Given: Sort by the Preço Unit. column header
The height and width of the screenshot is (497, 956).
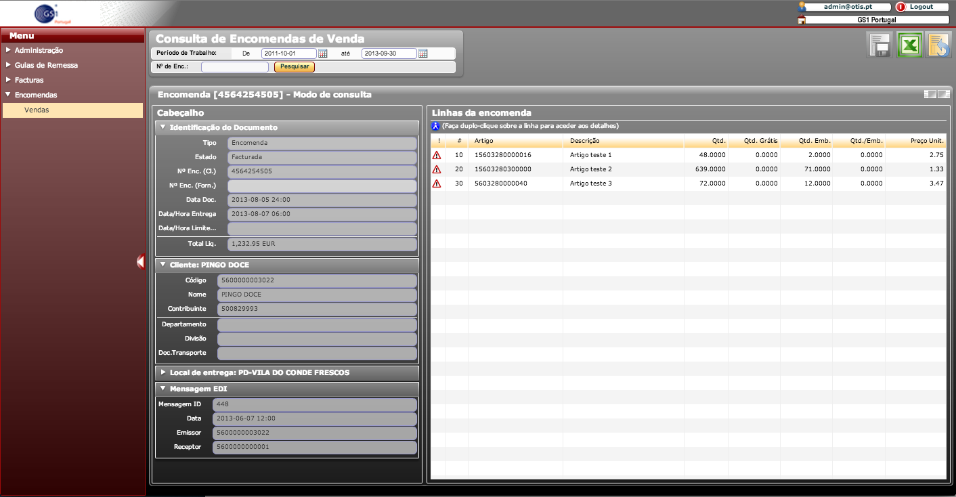Looking at the screenshot, I should 915,141.
